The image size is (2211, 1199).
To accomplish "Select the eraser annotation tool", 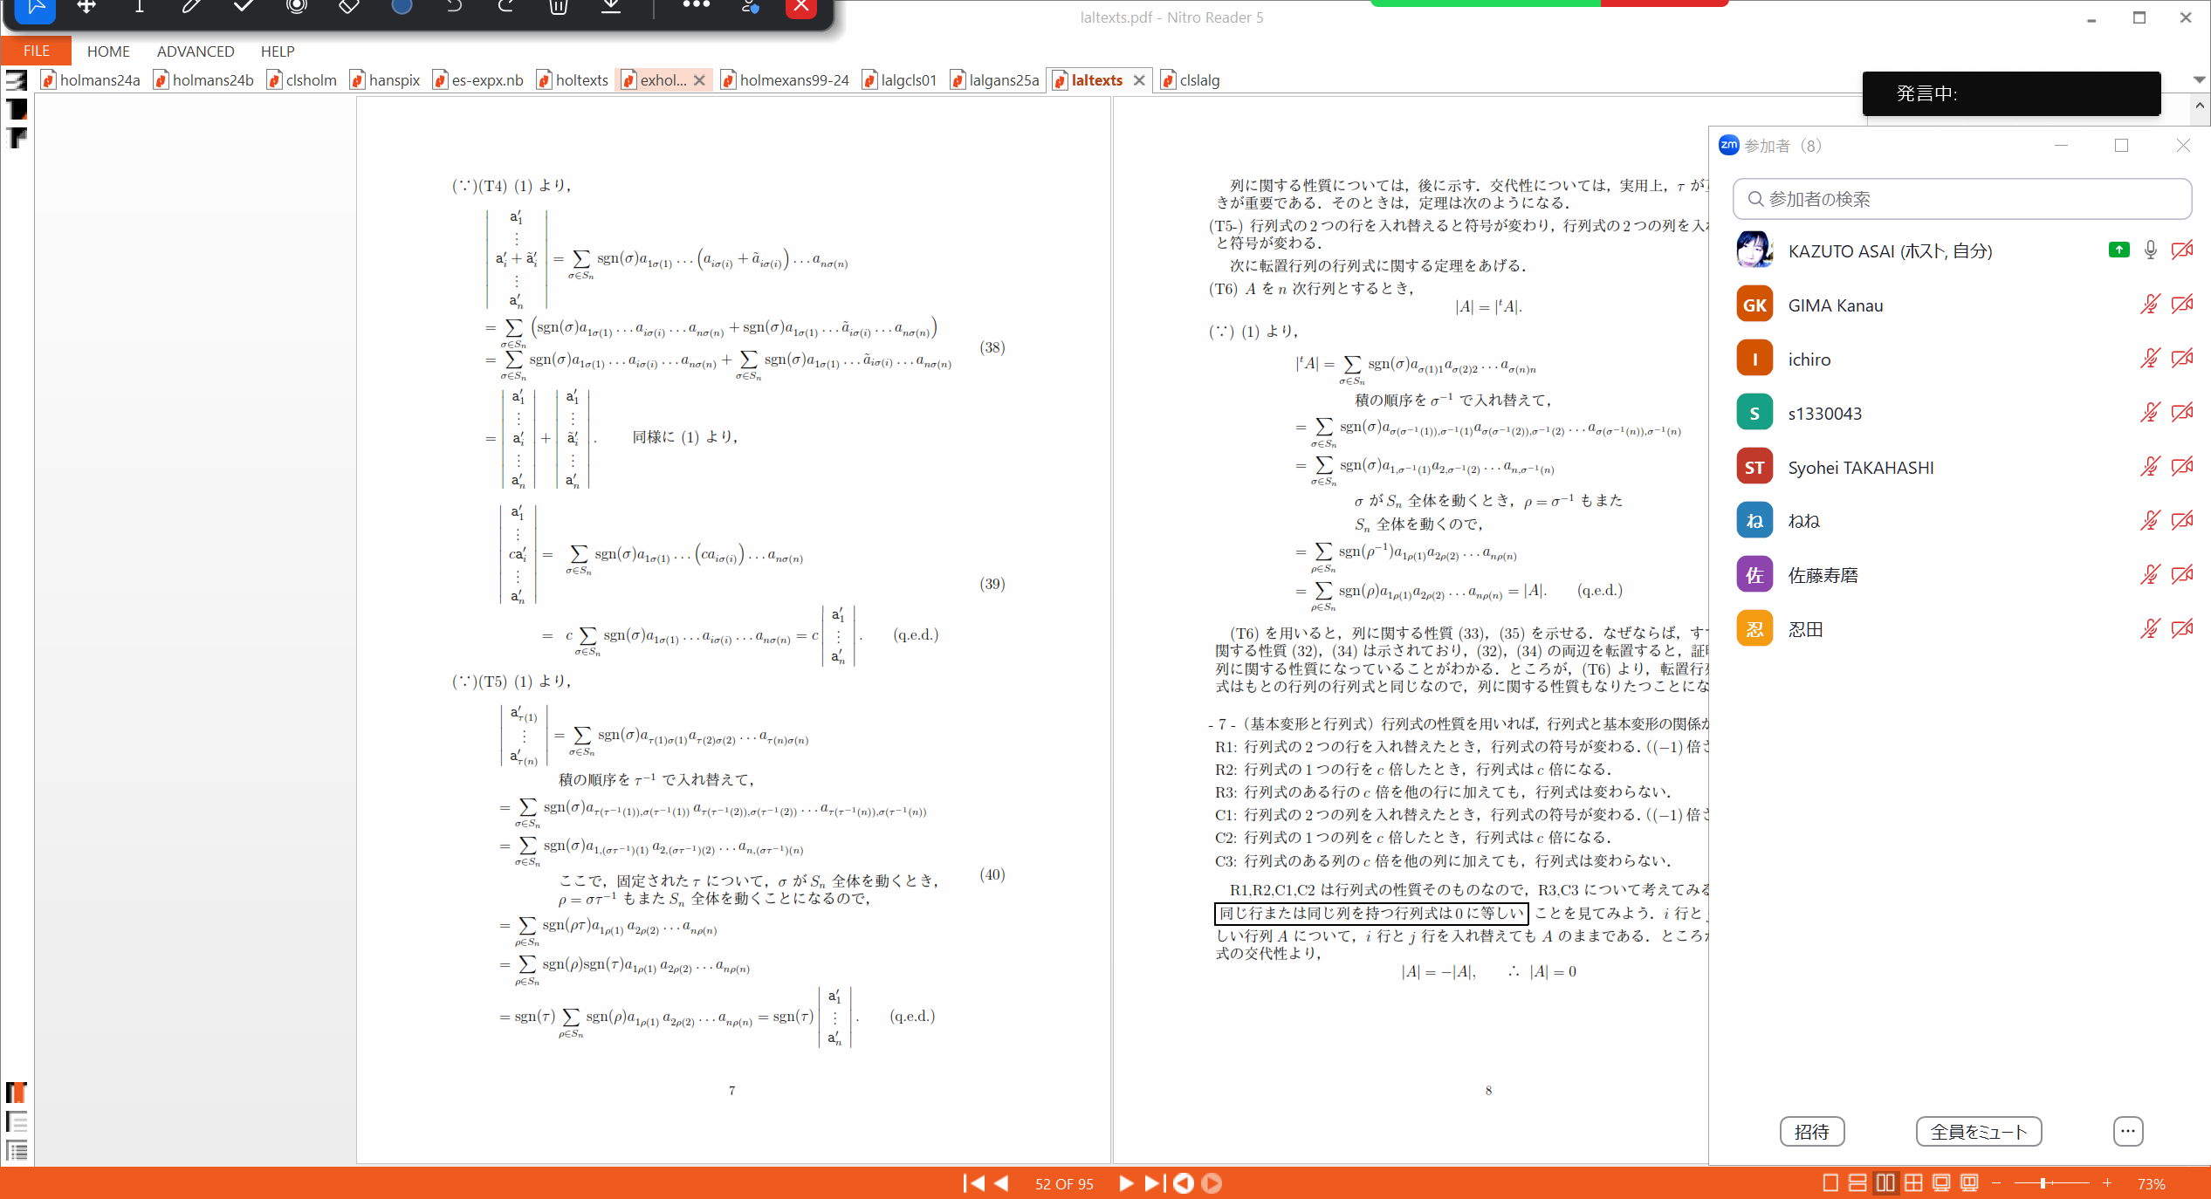I will click(x=349, y=7).
